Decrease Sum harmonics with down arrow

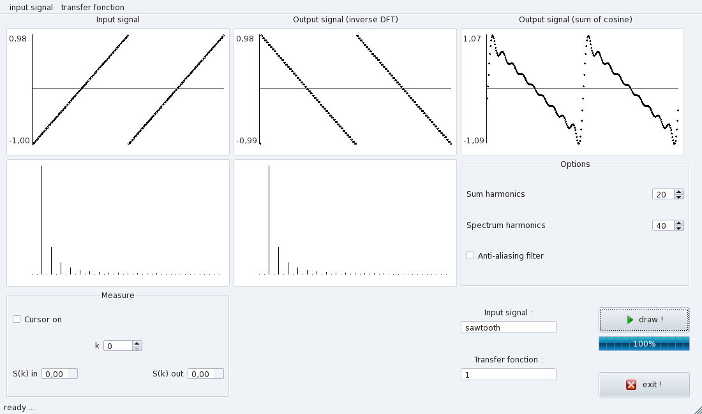[x=679, y=197]
